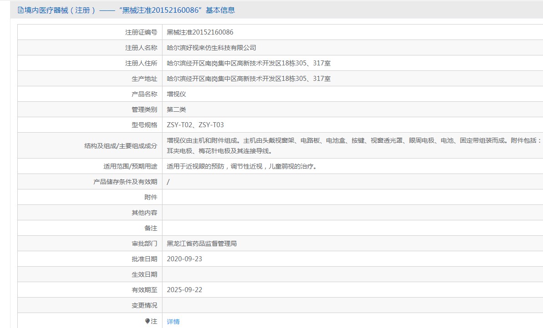The width and height of the screenshot is (543, 328).
Task: Click expiry date 2025-09-22
Action: [185, 290]
